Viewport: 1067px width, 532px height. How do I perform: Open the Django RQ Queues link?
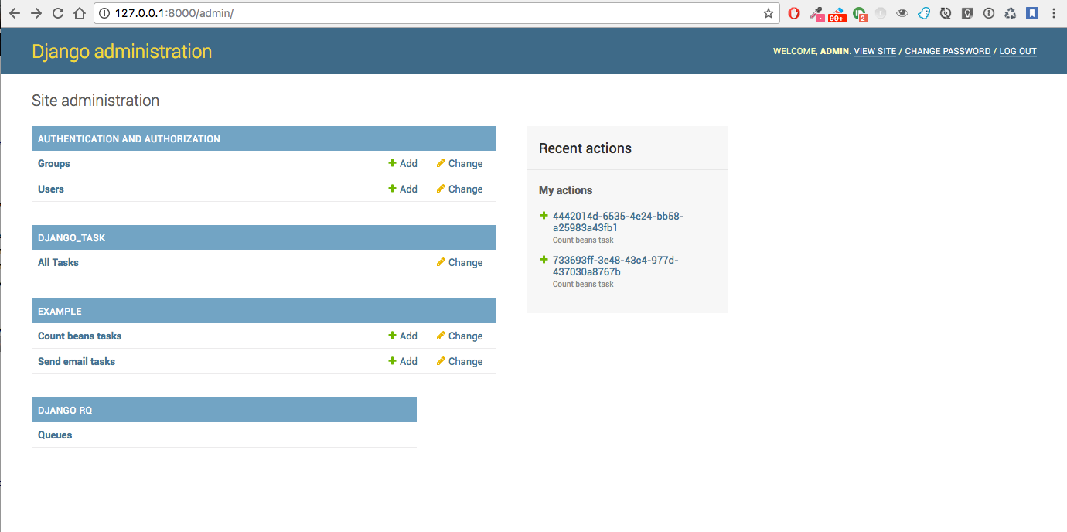(55, 435)
